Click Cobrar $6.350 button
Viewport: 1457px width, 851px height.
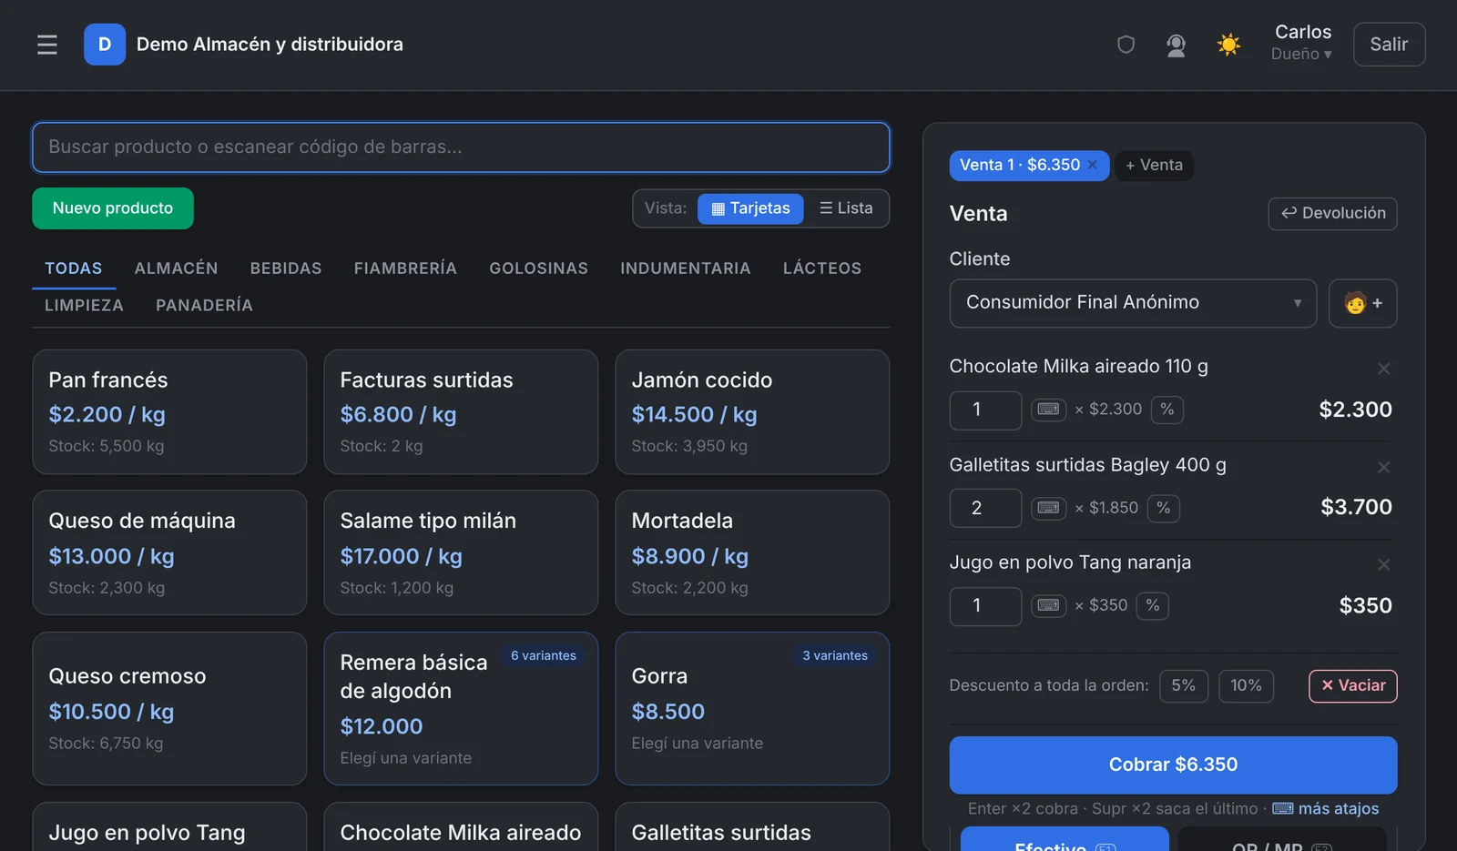[1173, 765]
